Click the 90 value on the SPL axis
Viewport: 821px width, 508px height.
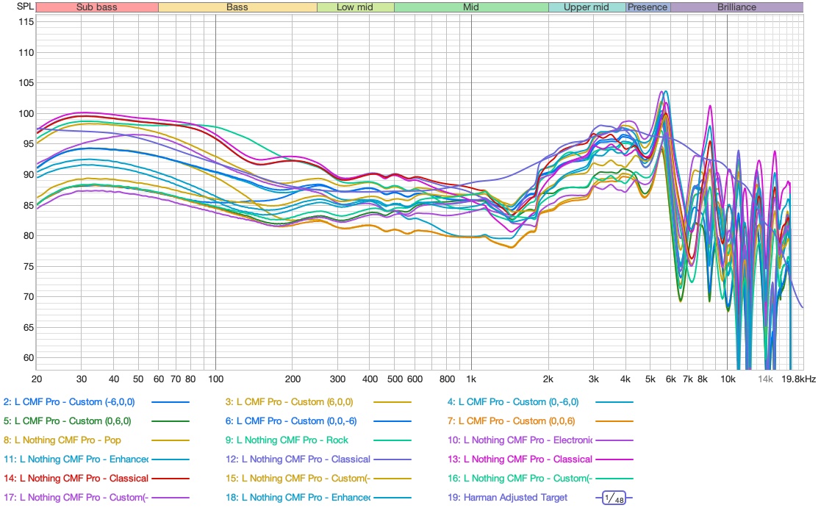[x=28, y=175]
